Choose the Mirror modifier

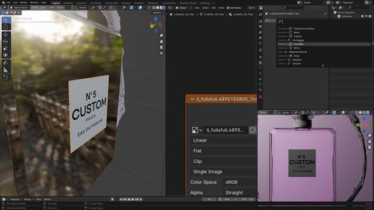(x=297, y=48)
